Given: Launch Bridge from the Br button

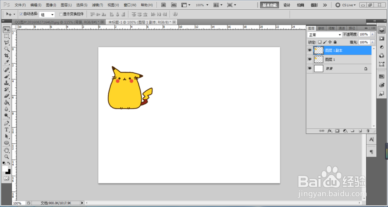Looking at the screenshot, I should coord(164,5).
